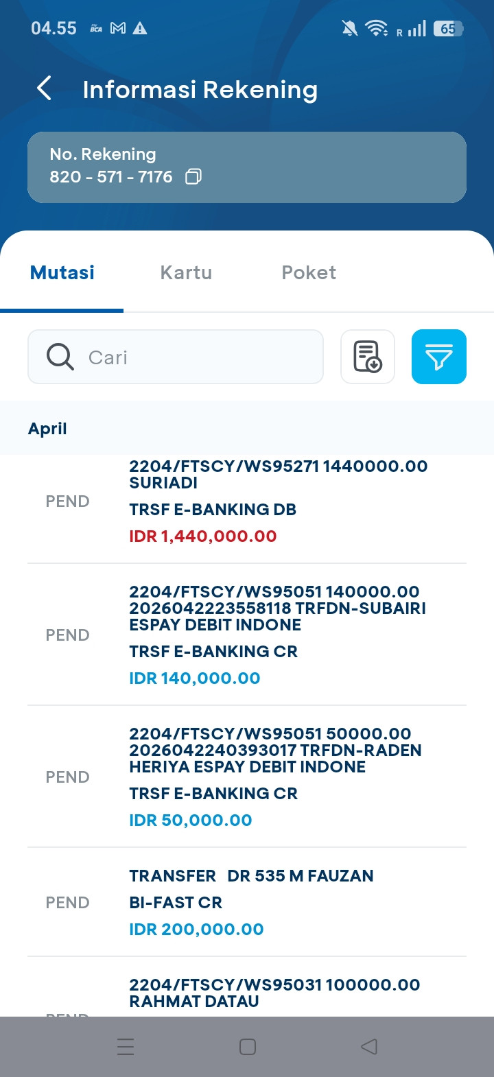Viewport: 494px width, 1077px height.
Task: Open the blue filter icon
Action: tap(439, 357)
